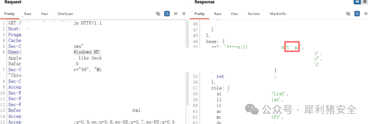This screenshot has height=124, width=368.
Task: Click the GET request line 1
Action: [55, 23]
